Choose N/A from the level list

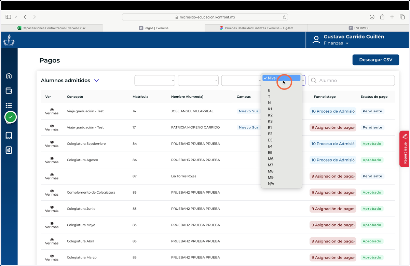(282, 184)
